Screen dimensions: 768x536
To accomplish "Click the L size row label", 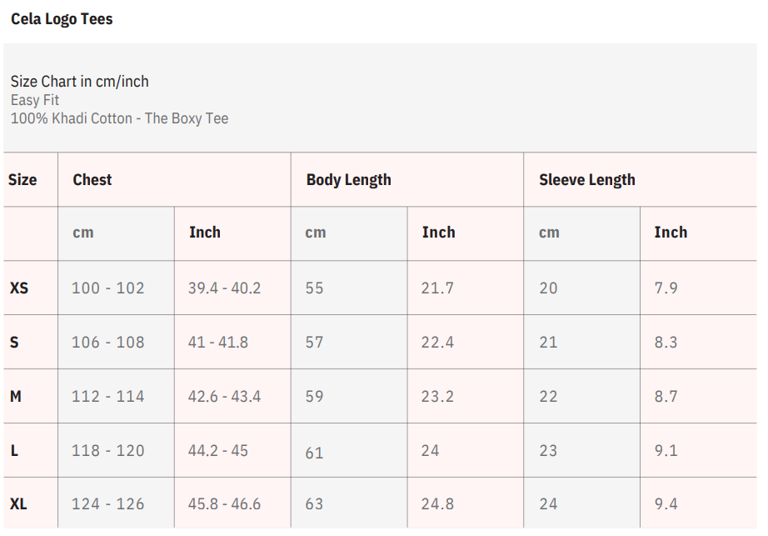I will click(x=14, y=450).
